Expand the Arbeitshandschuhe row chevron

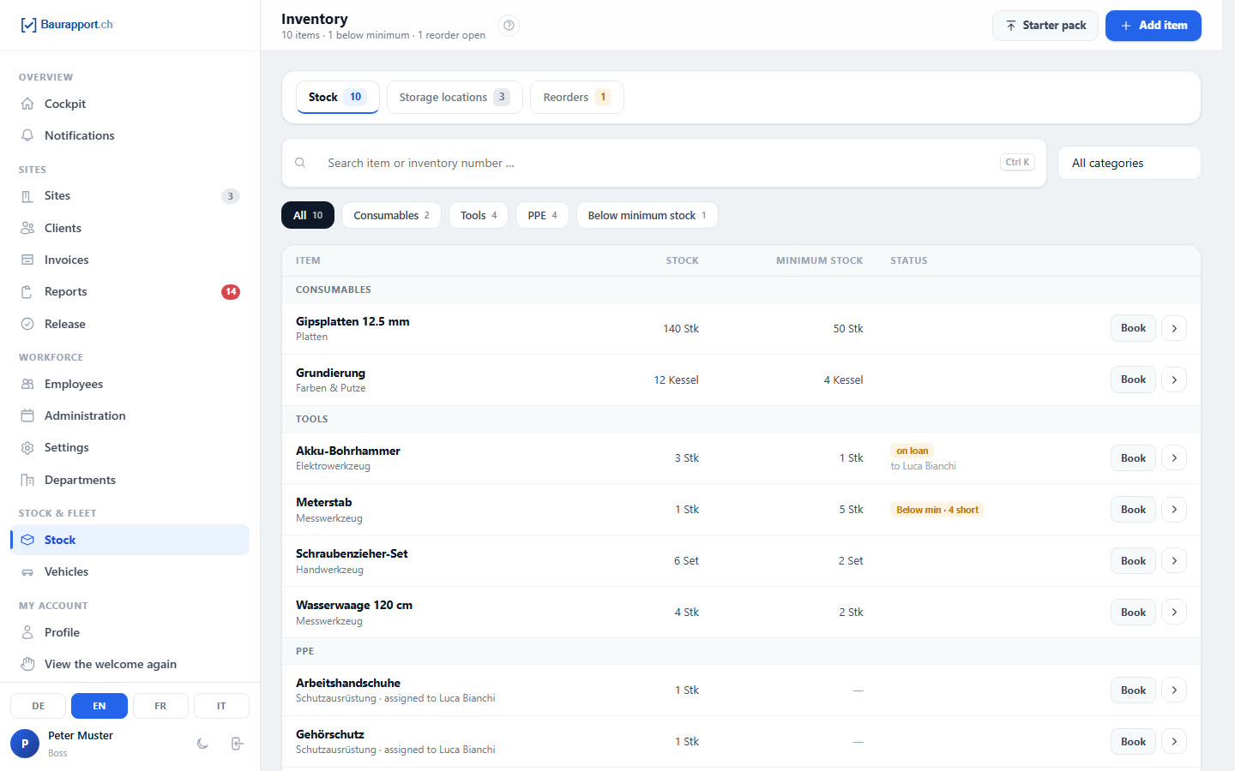pyautogui.click(x=1174, y=690)
